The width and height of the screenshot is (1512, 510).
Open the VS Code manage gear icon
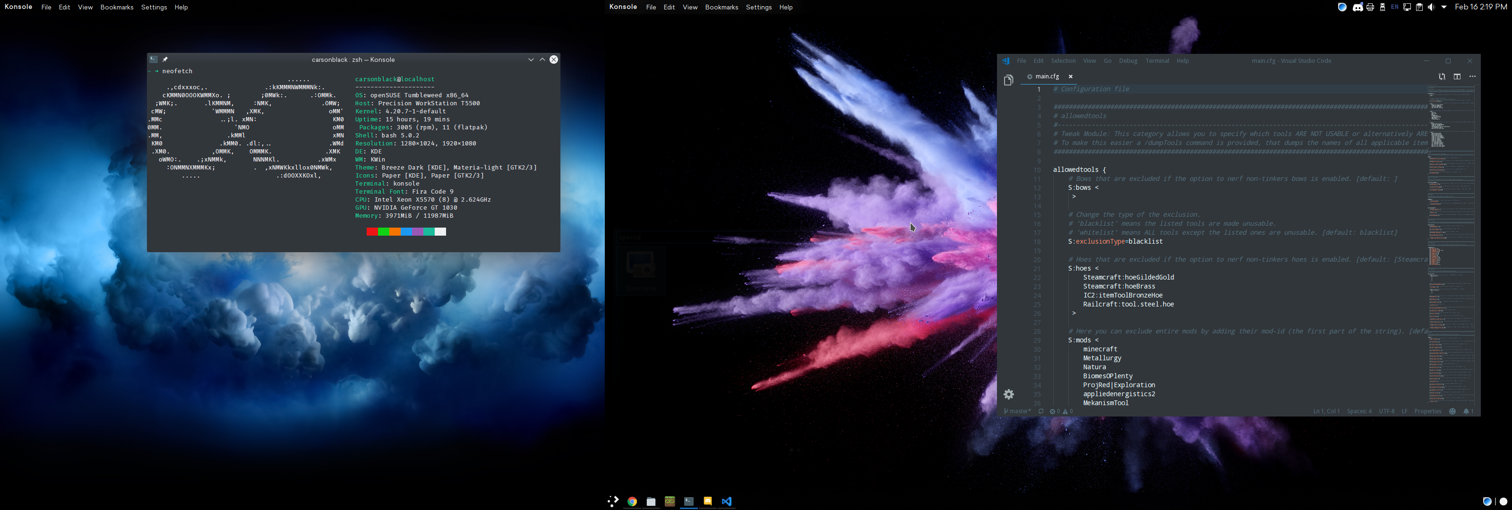1008,394
